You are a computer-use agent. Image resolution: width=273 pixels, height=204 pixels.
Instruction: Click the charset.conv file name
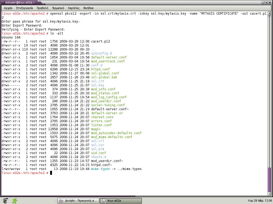tap(102, 117)
